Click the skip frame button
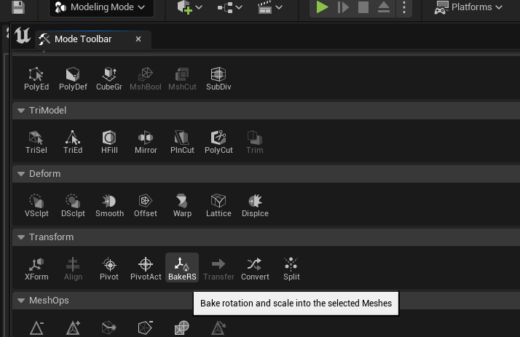The width and height of the screenshot is (520, 337). click(x=343, y=7)
